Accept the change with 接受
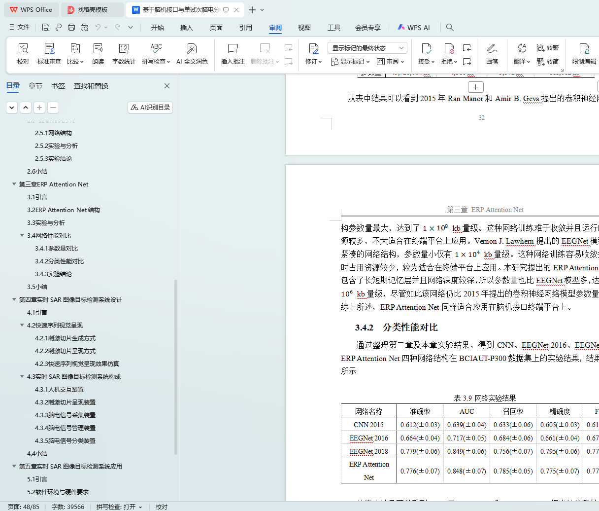Screen dimensions: 599x511 (426, 54)
